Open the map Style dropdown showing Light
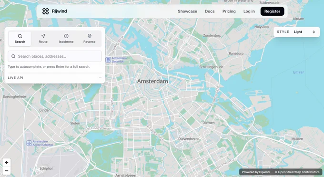This screenshot has height=177, width=324. tap(297, 32)
